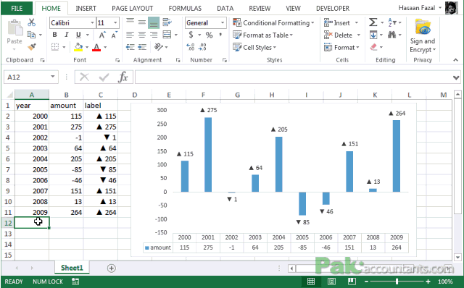The image size is (464, 288).
Task: Switch to the DATA tab
Action: pyautogui.click(x=225, y=9)
